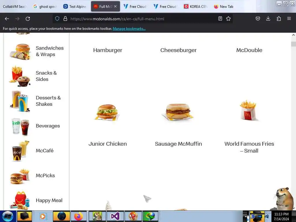This screenshot has width=296, height=222.
Task: Toggle reader view in address bar
Action: click(220, 18)
